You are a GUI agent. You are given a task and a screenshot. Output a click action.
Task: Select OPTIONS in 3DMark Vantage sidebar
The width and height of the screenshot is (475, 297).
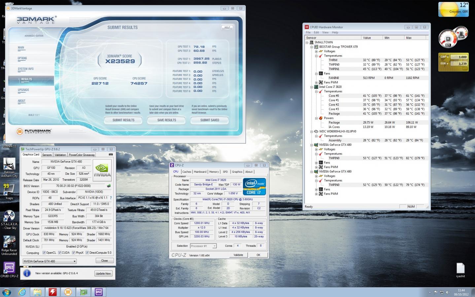tap(22, 58)
